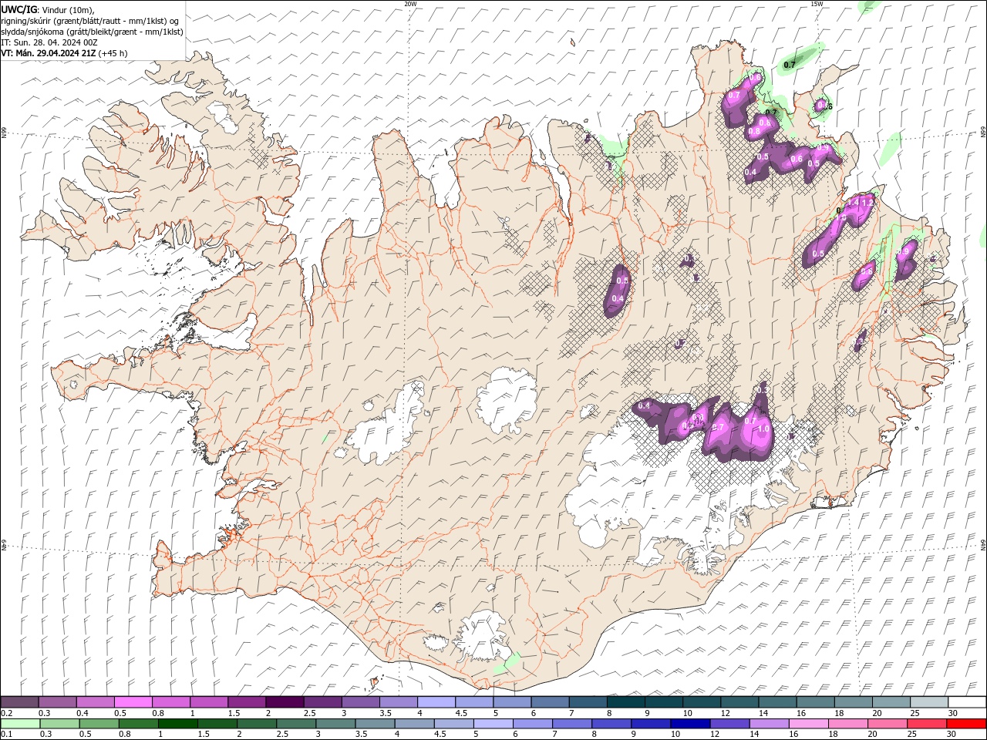Click the "30" label under the upper legend row
This screenshot has width=987, height=740.
(x=953, y=713)
